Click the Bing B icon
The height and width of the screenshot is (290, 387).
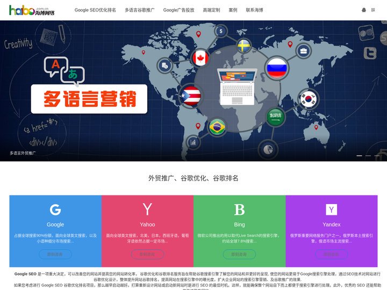[239, 209]
